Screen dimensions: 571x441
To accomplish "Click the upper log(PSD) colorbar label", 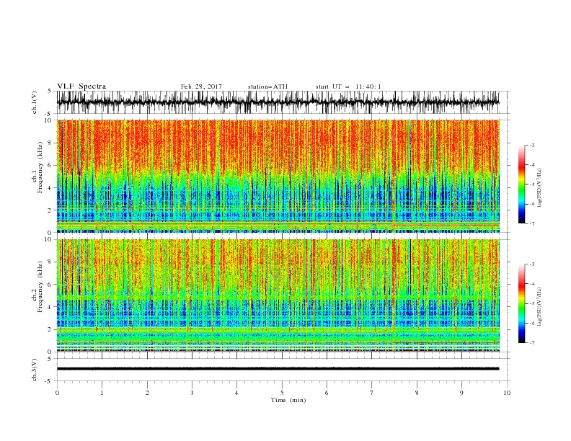I will click(x=540, y=188).
